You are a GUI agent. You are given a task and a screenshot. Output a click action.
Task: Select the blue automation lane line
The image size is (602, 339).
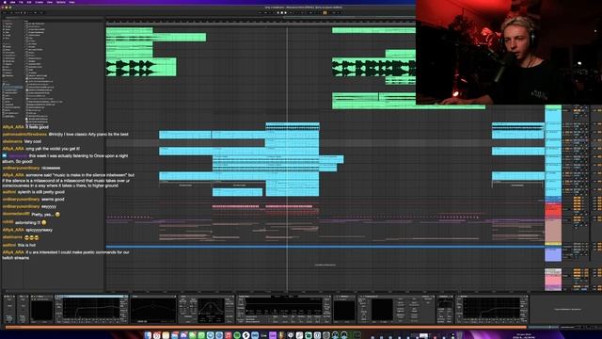pyautogui.click(x=325, y=247)
